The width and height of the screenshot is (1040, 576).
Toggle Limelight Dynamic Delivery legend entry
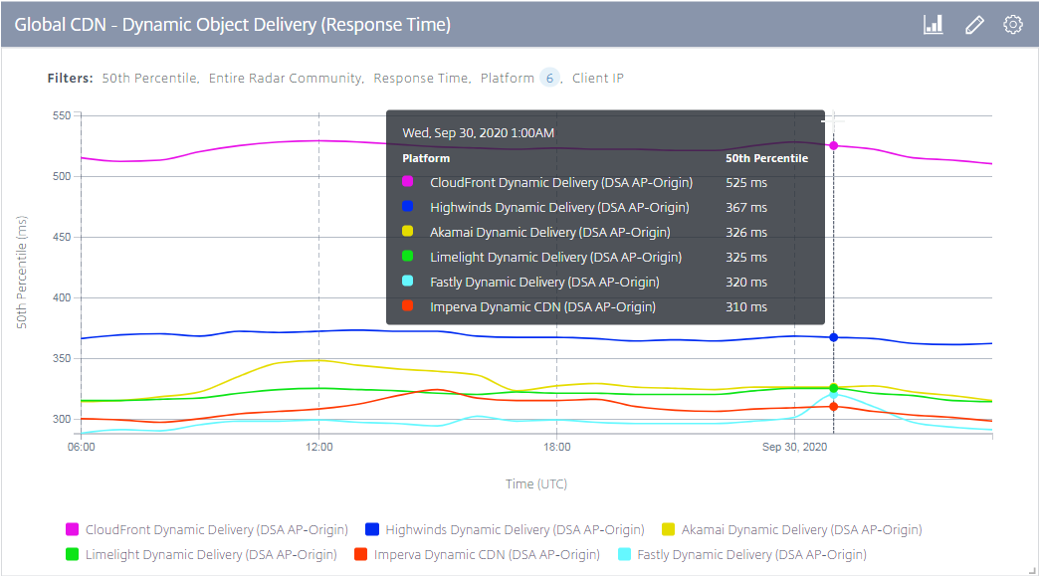pyautogui.click(x=202, y=555)
